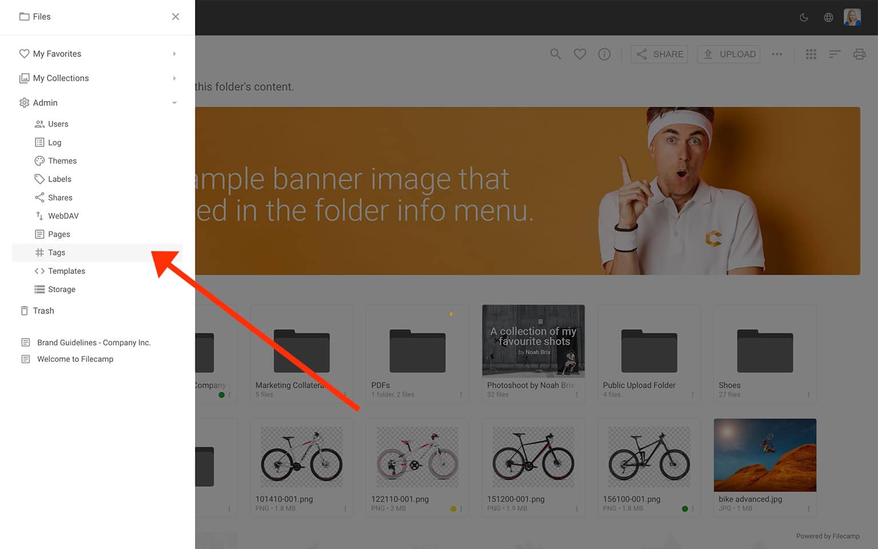Open the folder info icon

pyautogui.click(x=604, y=54)
